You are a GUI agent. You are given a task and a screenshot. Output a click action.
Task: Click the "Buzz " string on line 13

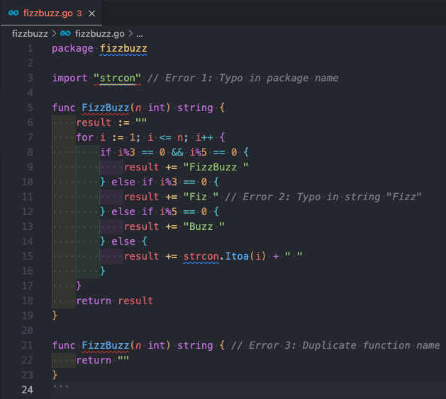click(x=204, y=227)
